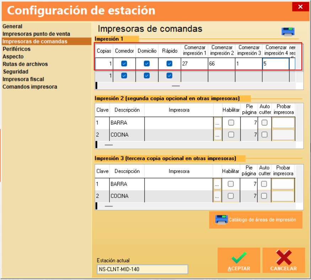Toggle Rápido checkbox in first Impresión 1 row
The height and width of the screenshot is (280, 311).
(x=170, y=64)
